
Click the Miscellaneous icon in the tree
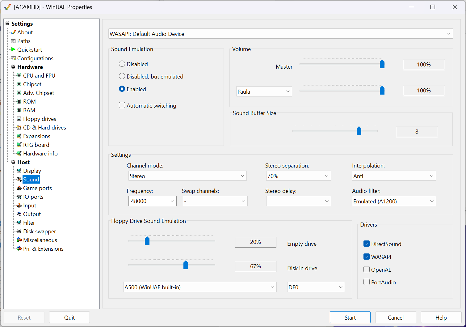point(19,240)
